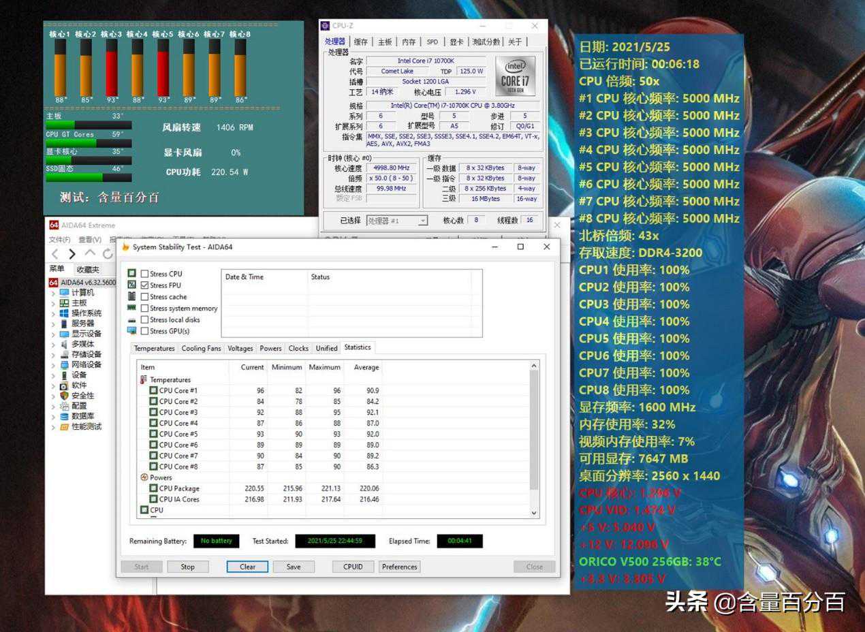Enable the Stress system memory checkbox

[x=144, y=309]
